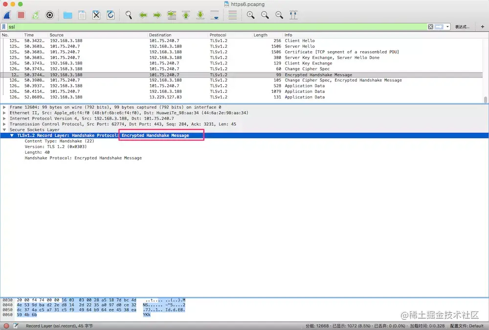Collapse the Secure Sockets Layer node
The image size is (489, 330).
[x=4, y=130]
